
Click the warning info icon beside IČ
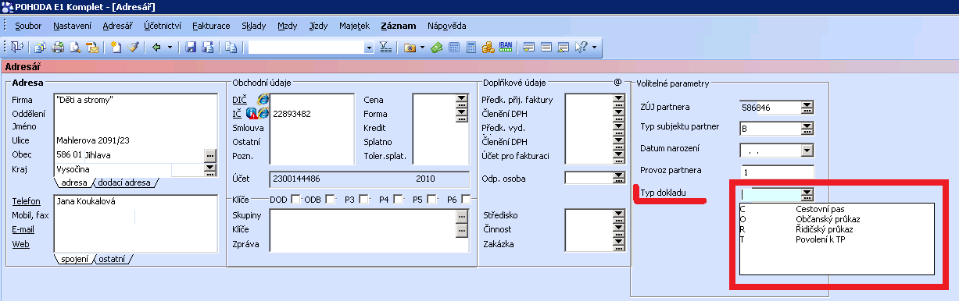252,113
